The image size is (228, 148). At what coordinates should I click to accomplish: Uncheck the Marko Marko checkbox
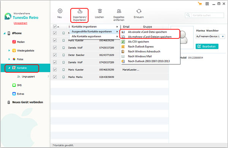(x=55, y=77)
